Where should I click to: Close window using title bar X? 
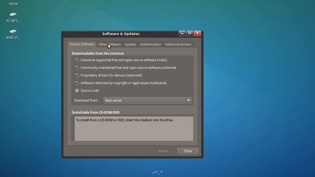click(197, 33)
